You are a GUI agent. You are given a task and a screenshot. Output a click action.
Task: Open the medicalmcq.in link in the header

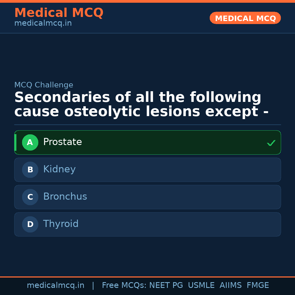coord(43,23)
